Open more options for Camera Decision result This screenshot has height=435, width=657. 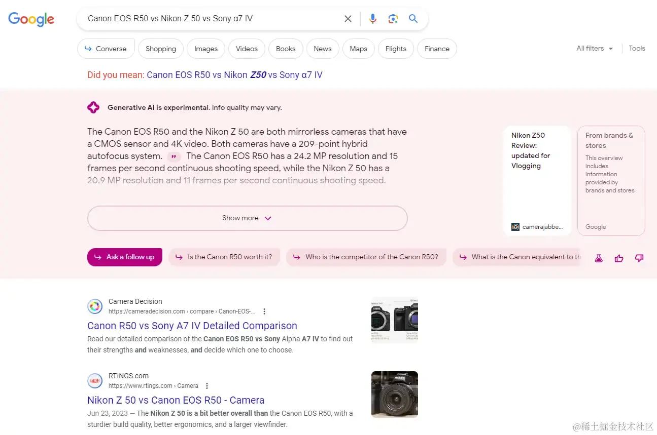click(264, 311)
